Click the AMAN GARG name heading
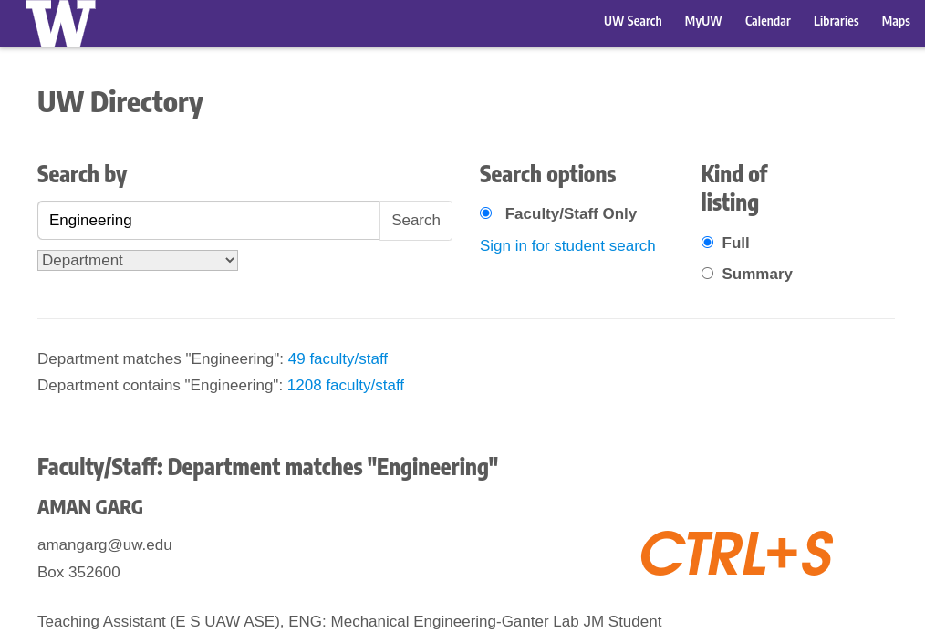 [x=90, y=507]
